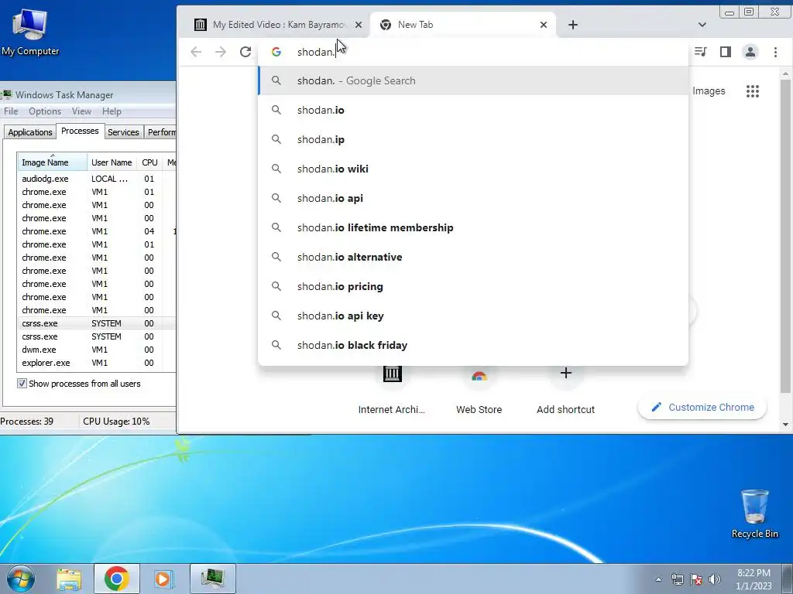The width and height of the screenshot is (793, 594).
Task: Open the Google apps grid
Action: [x=753, y=91]
